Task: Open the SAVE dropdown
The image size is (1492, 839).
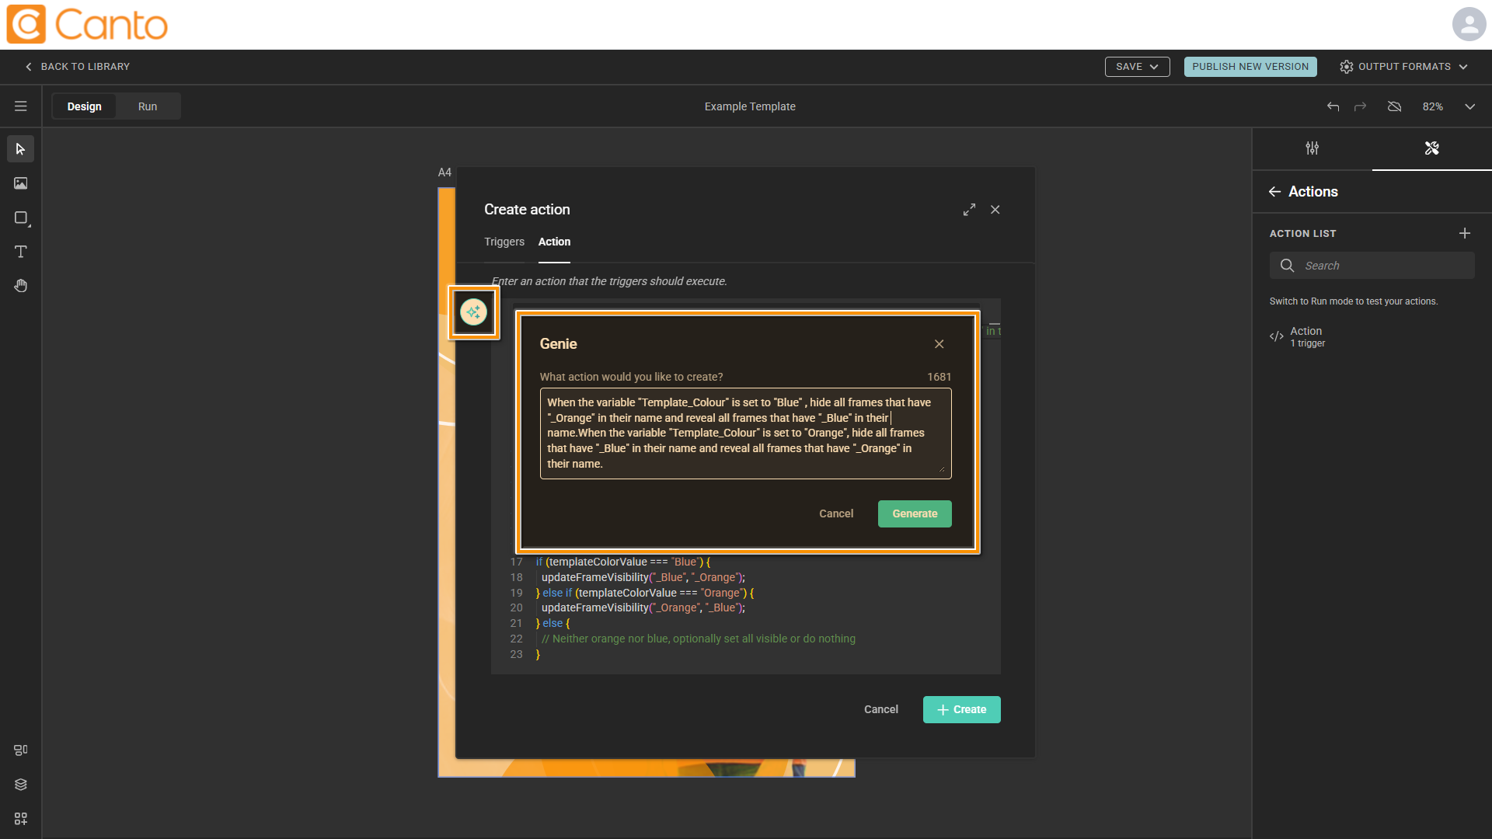Action: point(1137,67)
